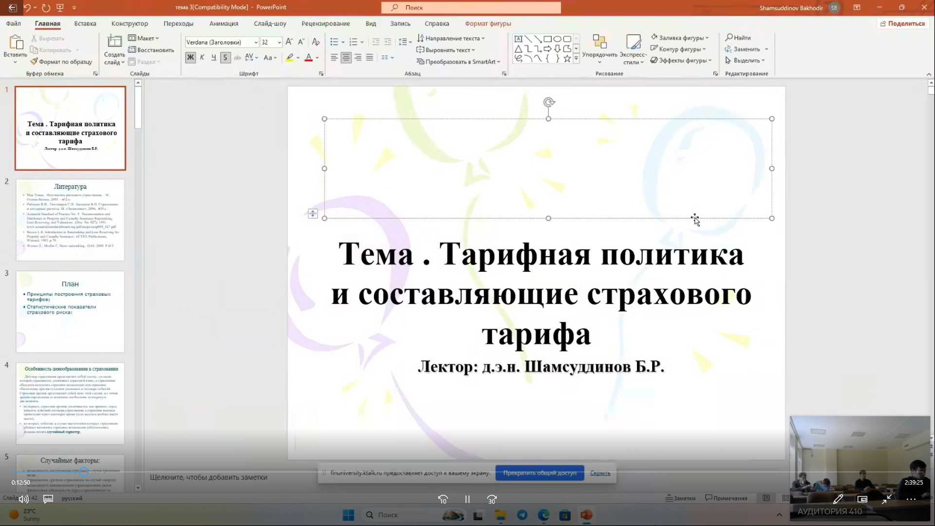Toggle text shadow button
The image size is (935, 526).
coord(225,57)
